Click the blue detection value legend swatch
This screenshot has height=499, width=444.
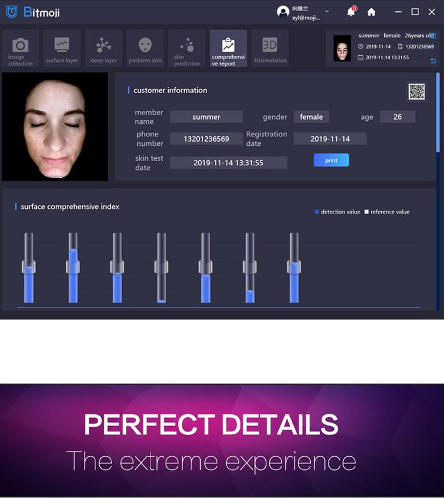317,212
